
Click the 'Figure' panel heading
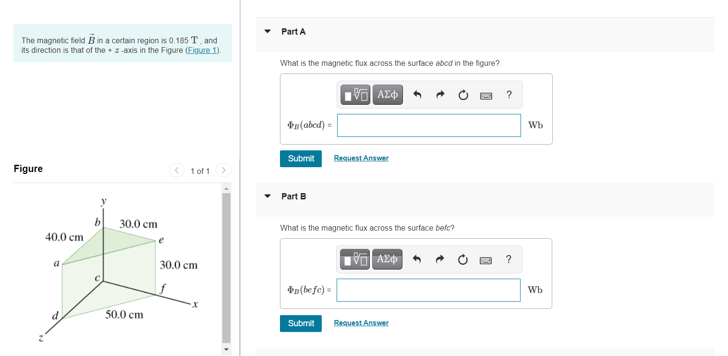pyautogui.click(x=28, y=169)
